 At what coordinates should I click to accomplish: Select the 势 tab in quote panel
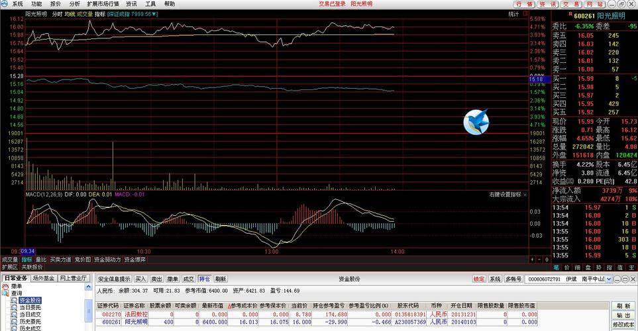tap(598, 267)
